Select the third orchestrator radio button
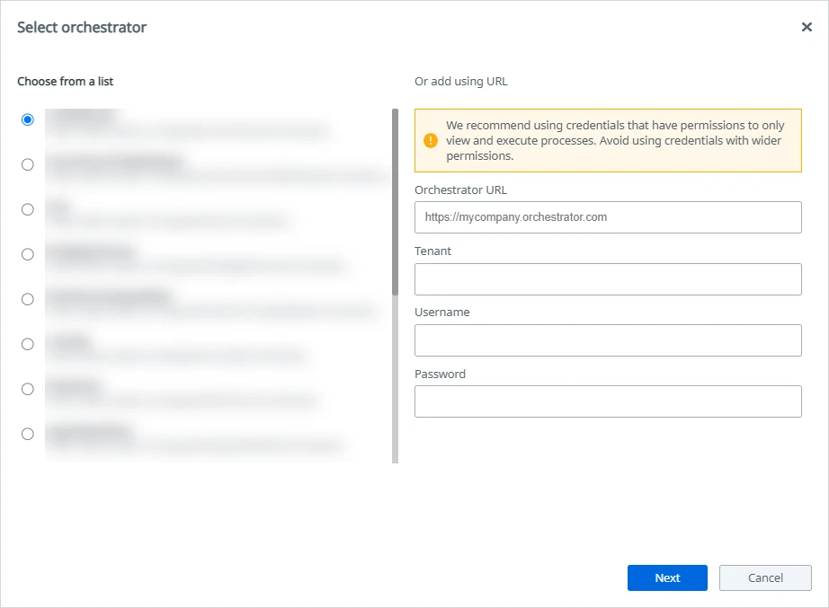This screenshot has width=829, height=608. [28, 210]
